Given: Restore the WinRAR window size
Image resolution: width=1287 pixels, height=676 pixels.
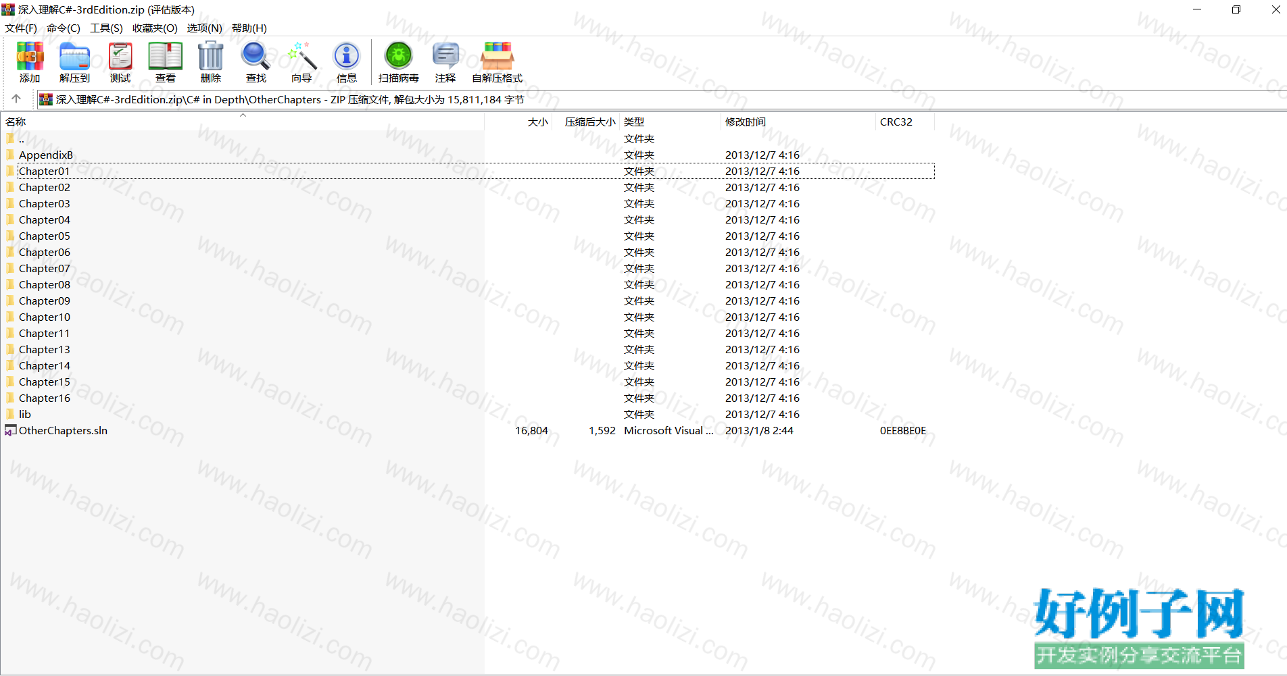Looking at the screenshot, I should [x=1236, y=9].
